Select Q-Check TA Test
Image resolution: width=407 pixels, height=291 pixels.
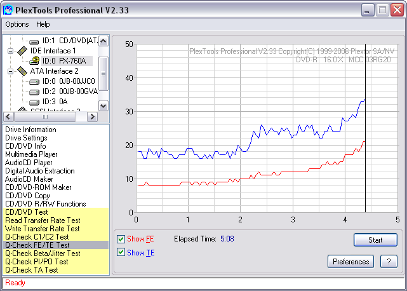point(56,270)
